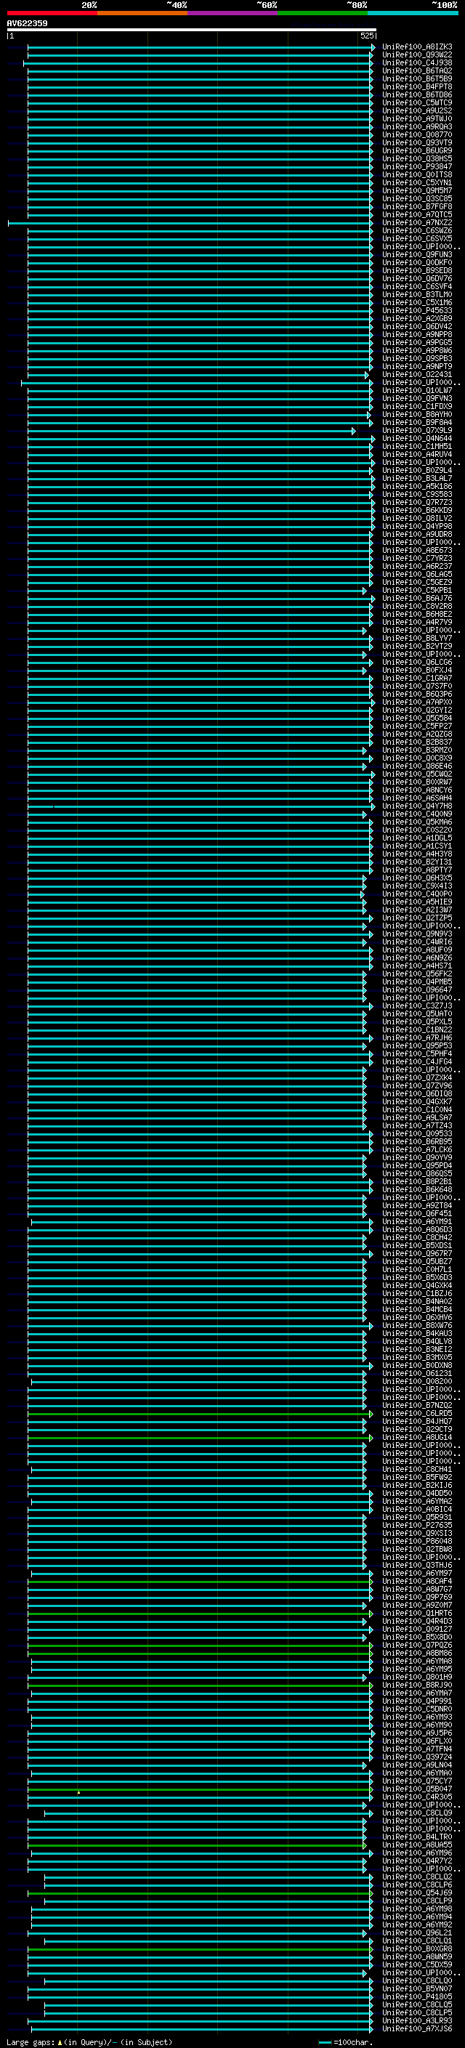This screenshot has height=2048, width=465.
Task: Click hit UniRef100_Q9N9V3
Action: 417,934
